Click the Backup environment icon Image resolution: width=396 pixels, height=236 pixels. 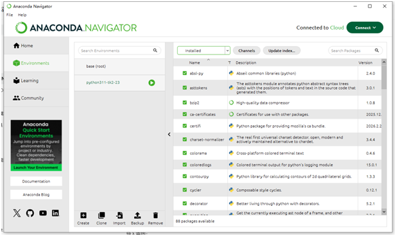[137, 215]
